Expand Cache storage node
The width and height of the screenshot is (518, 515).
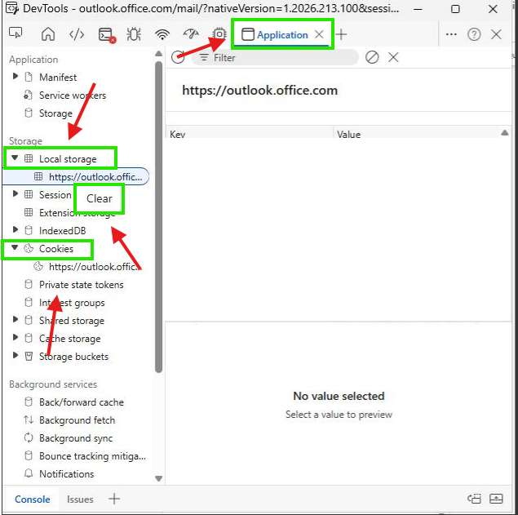15,337
